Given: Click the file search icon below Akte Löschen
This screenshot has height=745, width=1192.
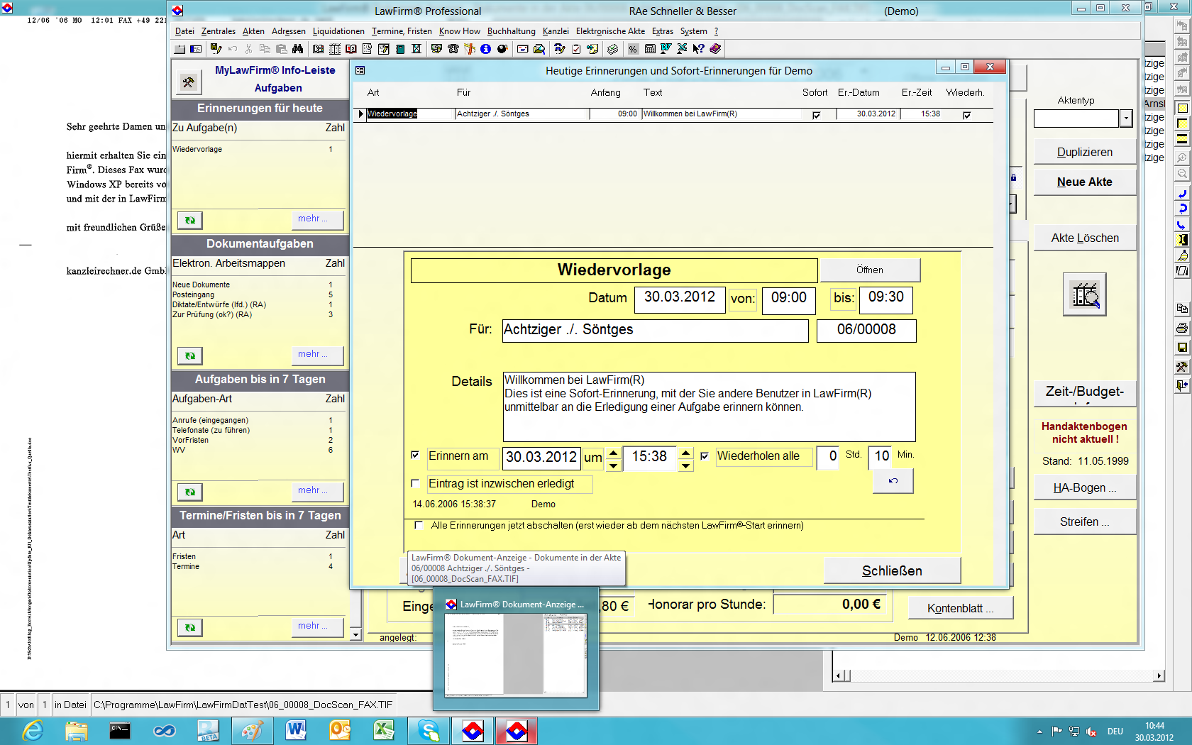Looking at the screenshot, I should [x=1084, y=294].
